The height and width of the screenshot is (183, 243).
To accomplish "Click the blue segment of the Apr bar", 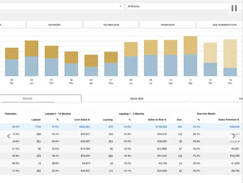I will (91, 72).
